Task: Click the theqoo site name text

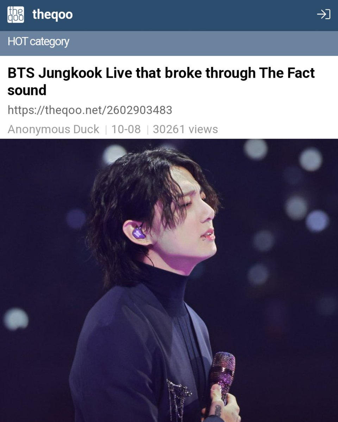Action: tap(52, 14)
